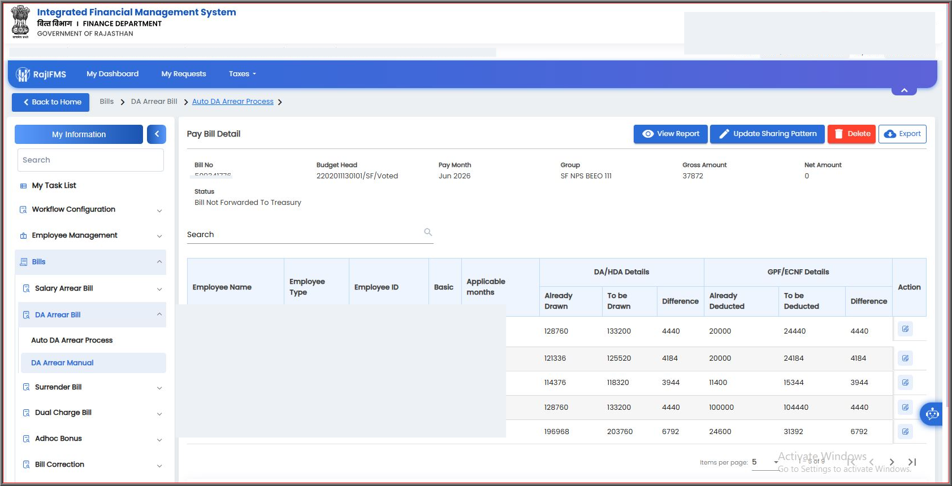Edit the row with Already Drawn 196968

point(905,432)
